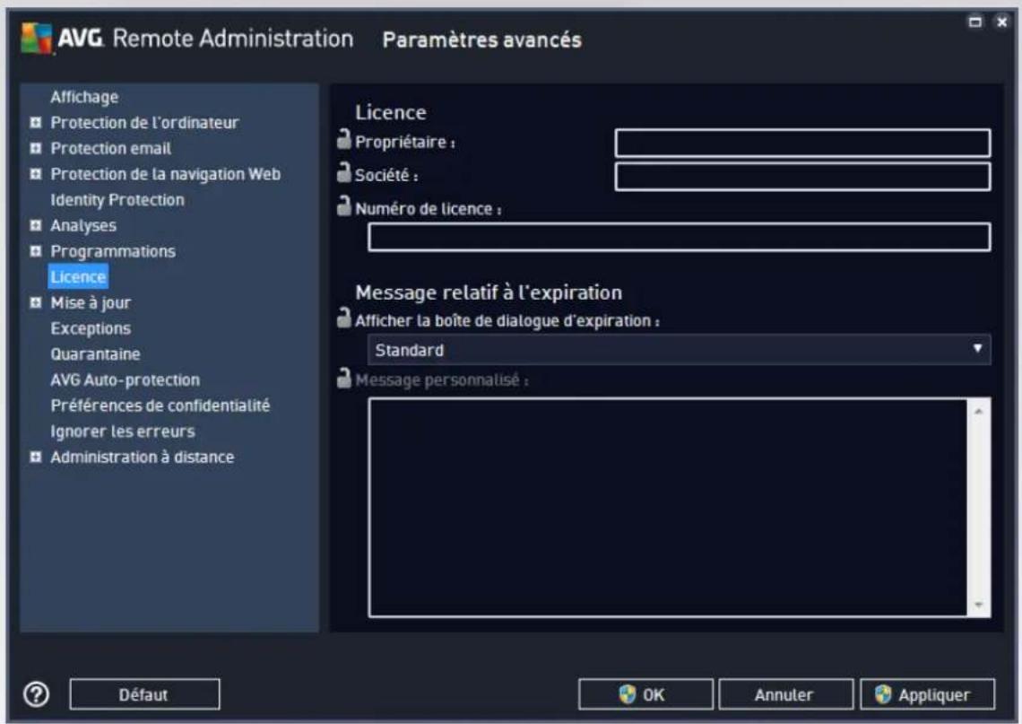Select Protection de l'ordinateur label
Image resolution: width=1022 pixels, height=724 pixels.
[144, 123]
